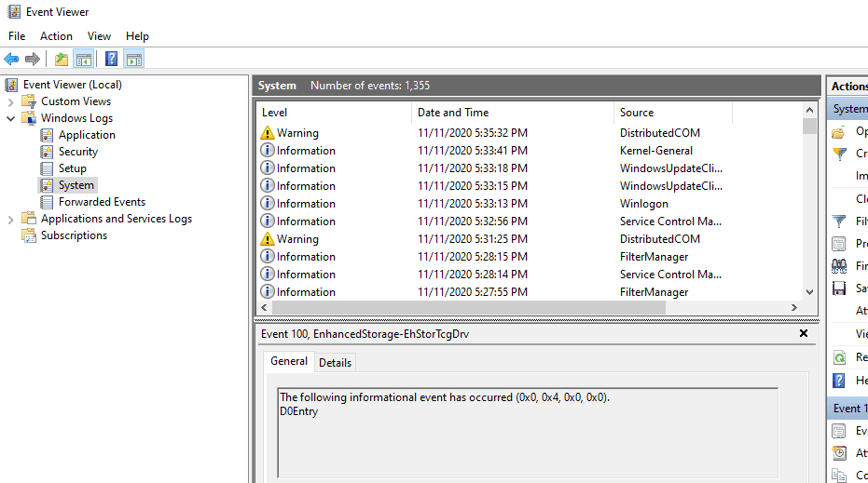Switch to the General tab

(289, 361)
